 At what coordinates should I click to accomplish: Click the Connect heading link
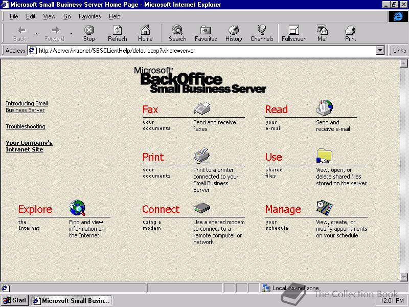(161, 209)
